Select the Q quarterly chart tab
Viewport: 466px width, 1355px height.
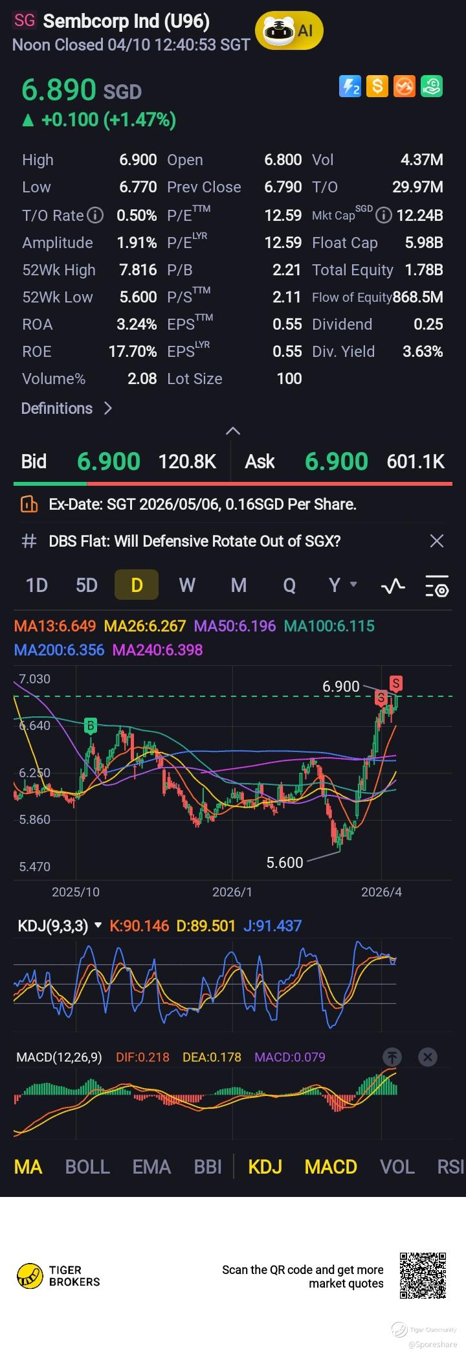point(289,586)
